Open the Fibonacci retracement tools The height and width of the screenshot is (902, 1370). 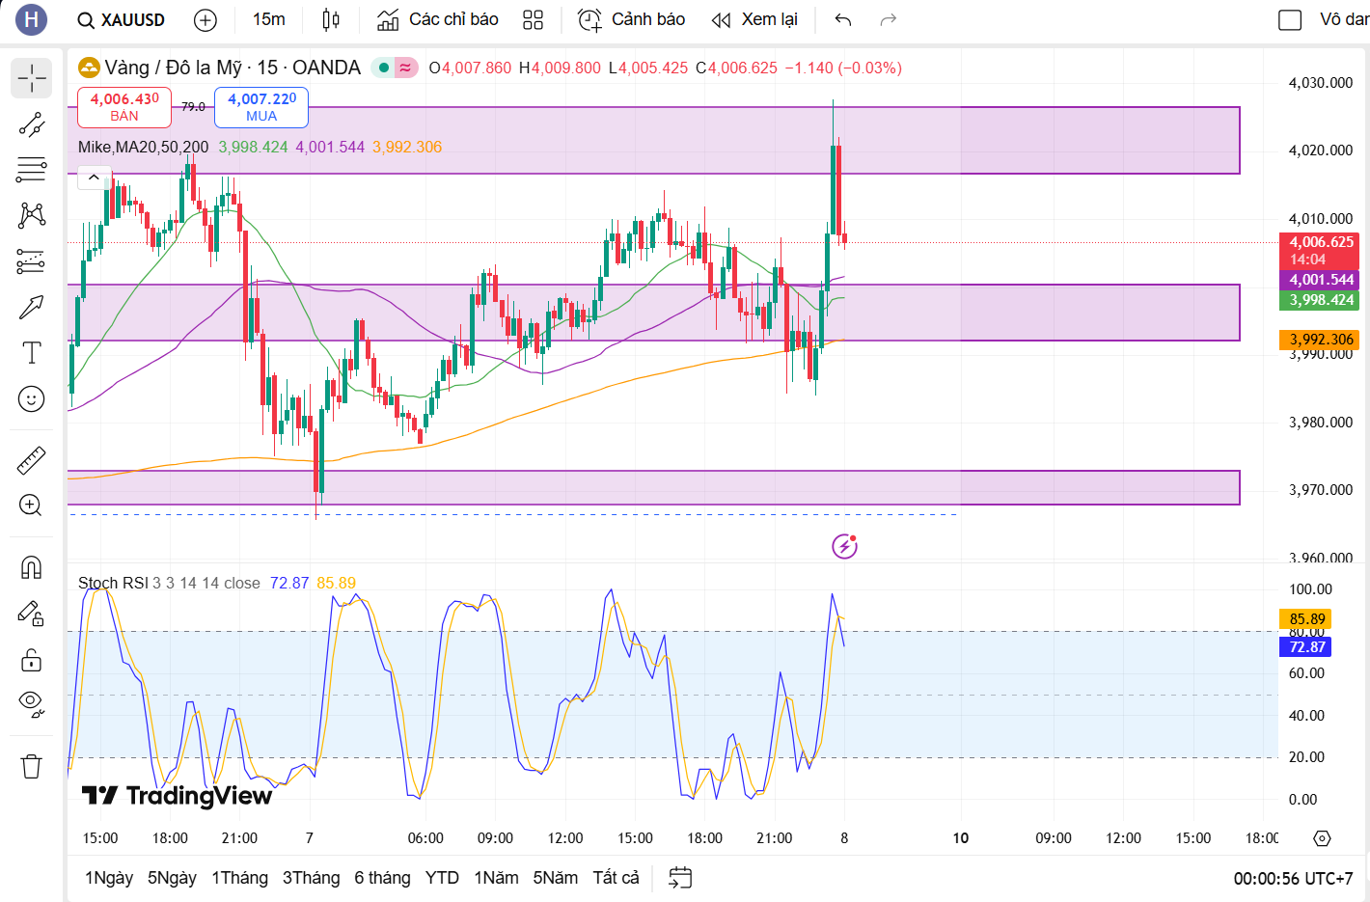pos(31,170)
